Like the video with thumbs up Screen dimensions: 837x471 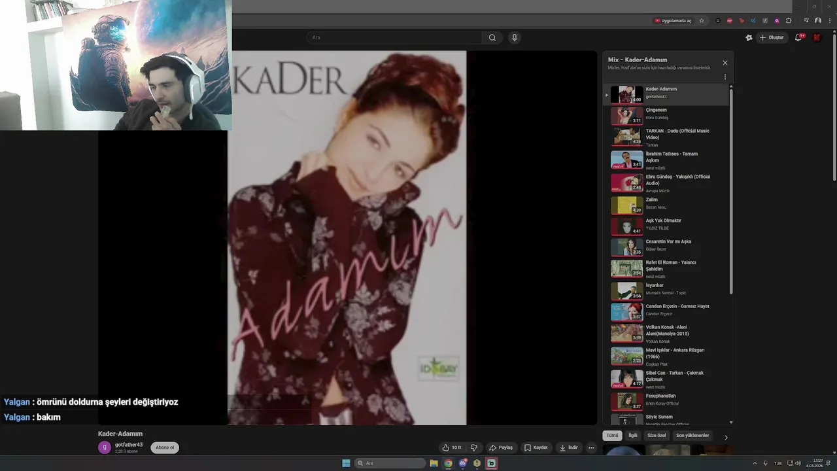point(452,447)
